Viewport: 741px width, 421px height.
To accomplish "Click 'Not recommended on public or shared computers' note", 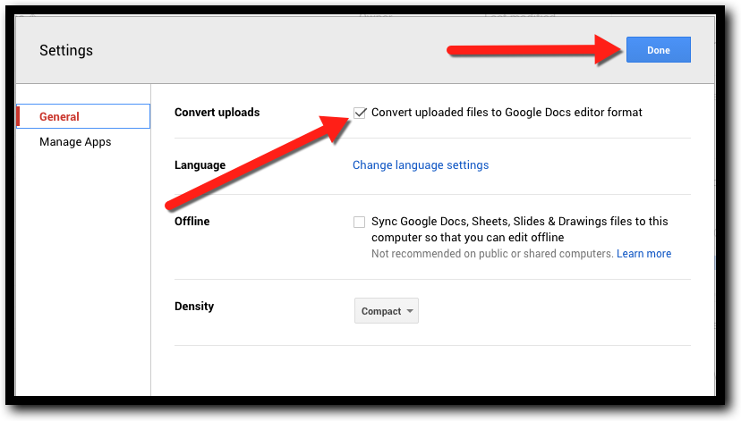I will (492, 254).
